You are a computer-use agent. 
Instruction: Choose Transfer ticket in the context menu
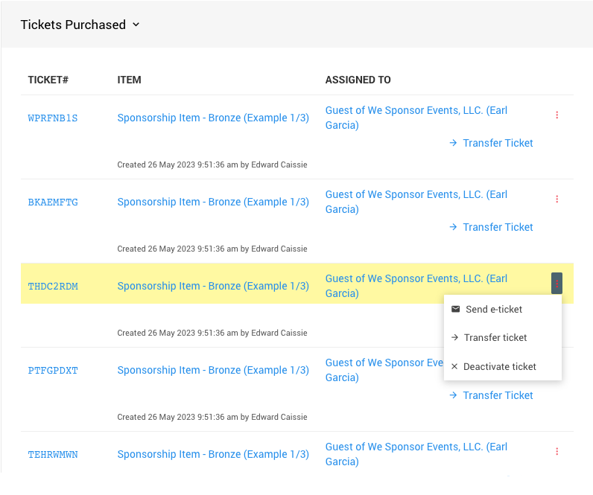pos(495,337)
